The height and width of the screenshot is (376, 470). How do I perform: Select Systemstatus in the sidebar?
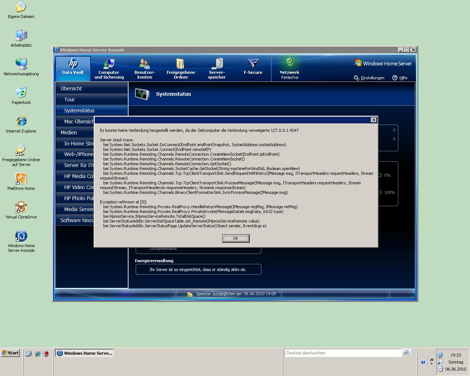click(x=91, y=111)
